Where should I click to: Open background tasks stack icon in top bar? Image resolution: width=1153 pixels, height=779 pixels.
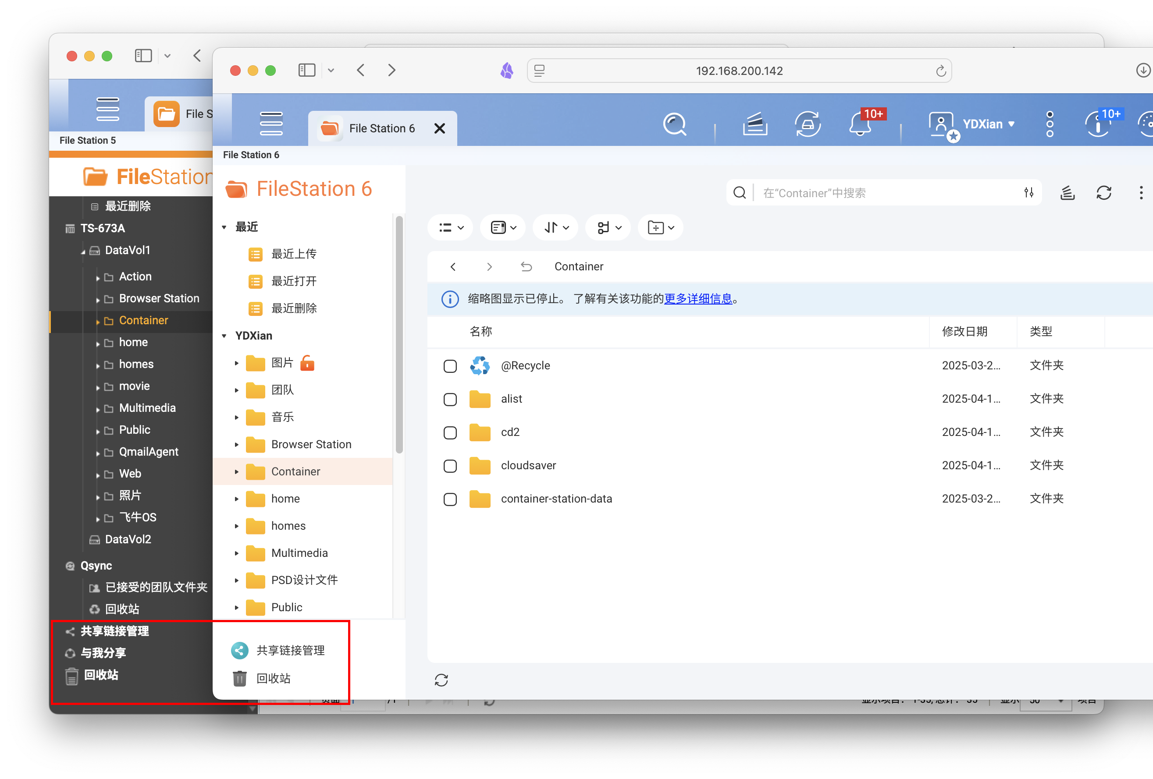pyautogui.click(x=754, y=124)
